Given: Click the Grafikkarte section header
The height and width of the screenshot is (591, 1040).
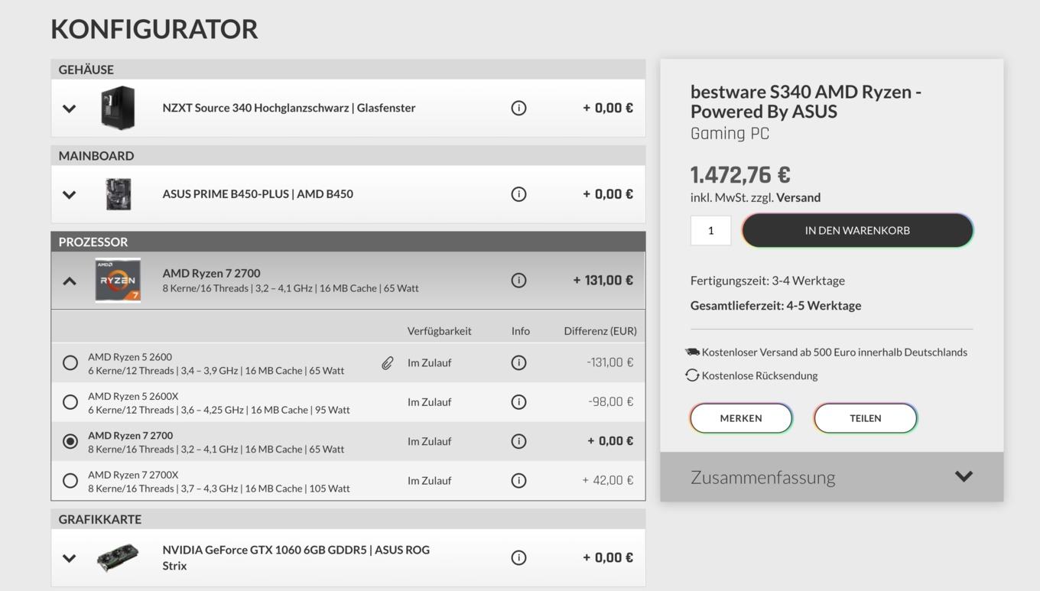Looking at the screenshot, I should coord(348,519).
